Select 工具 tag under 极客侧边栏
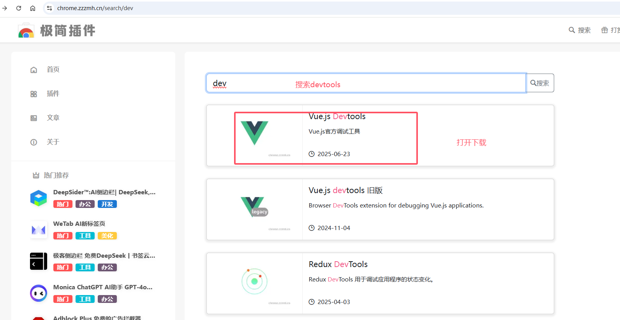The image size is (620, 320). tap(85, 267)
